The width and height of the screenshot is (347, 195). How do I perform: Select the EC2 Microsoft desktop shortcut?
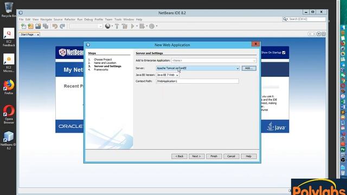(x=9, y=63)
